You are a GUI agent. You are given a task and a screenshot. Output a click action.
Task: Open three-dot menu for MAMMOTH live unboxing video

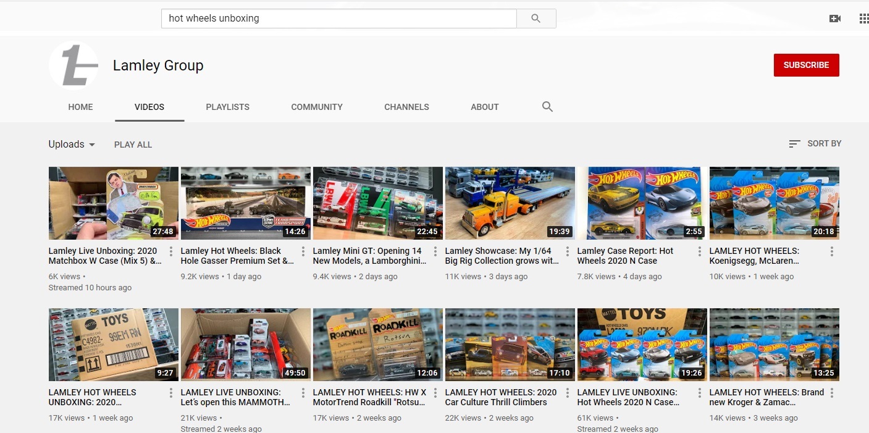coord(303,393)
